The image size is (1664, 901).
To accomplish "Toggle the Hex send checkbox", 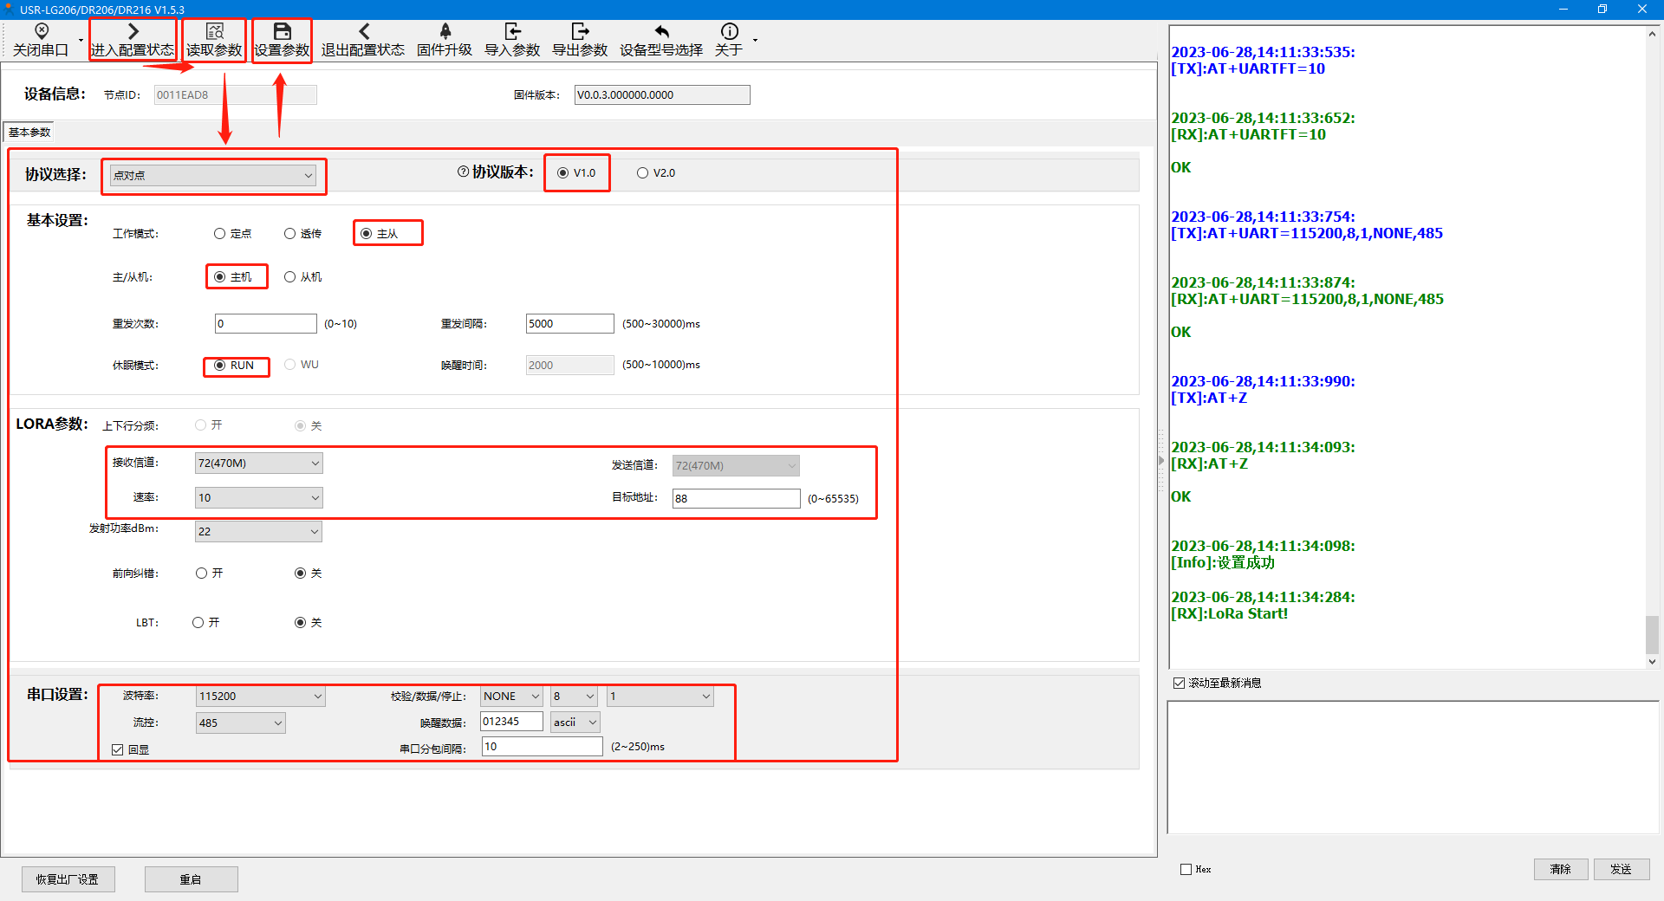I will tap(1186, 869).
